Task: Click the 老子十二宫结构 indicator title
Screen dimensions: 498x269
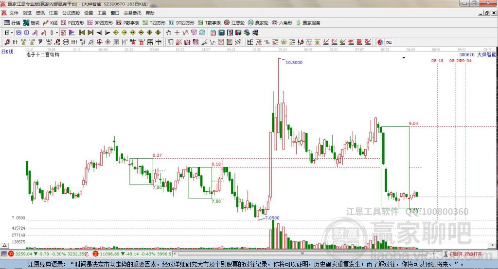Action: [43, 54]
